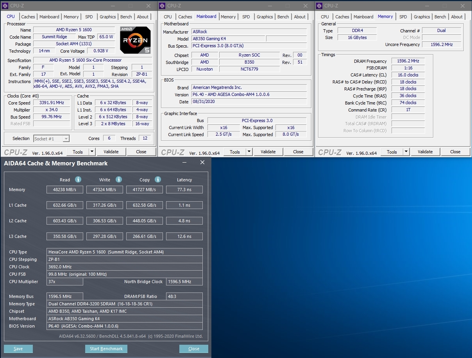Open the Tools dropdown arrow in the Memory tab window

(406, 152)
